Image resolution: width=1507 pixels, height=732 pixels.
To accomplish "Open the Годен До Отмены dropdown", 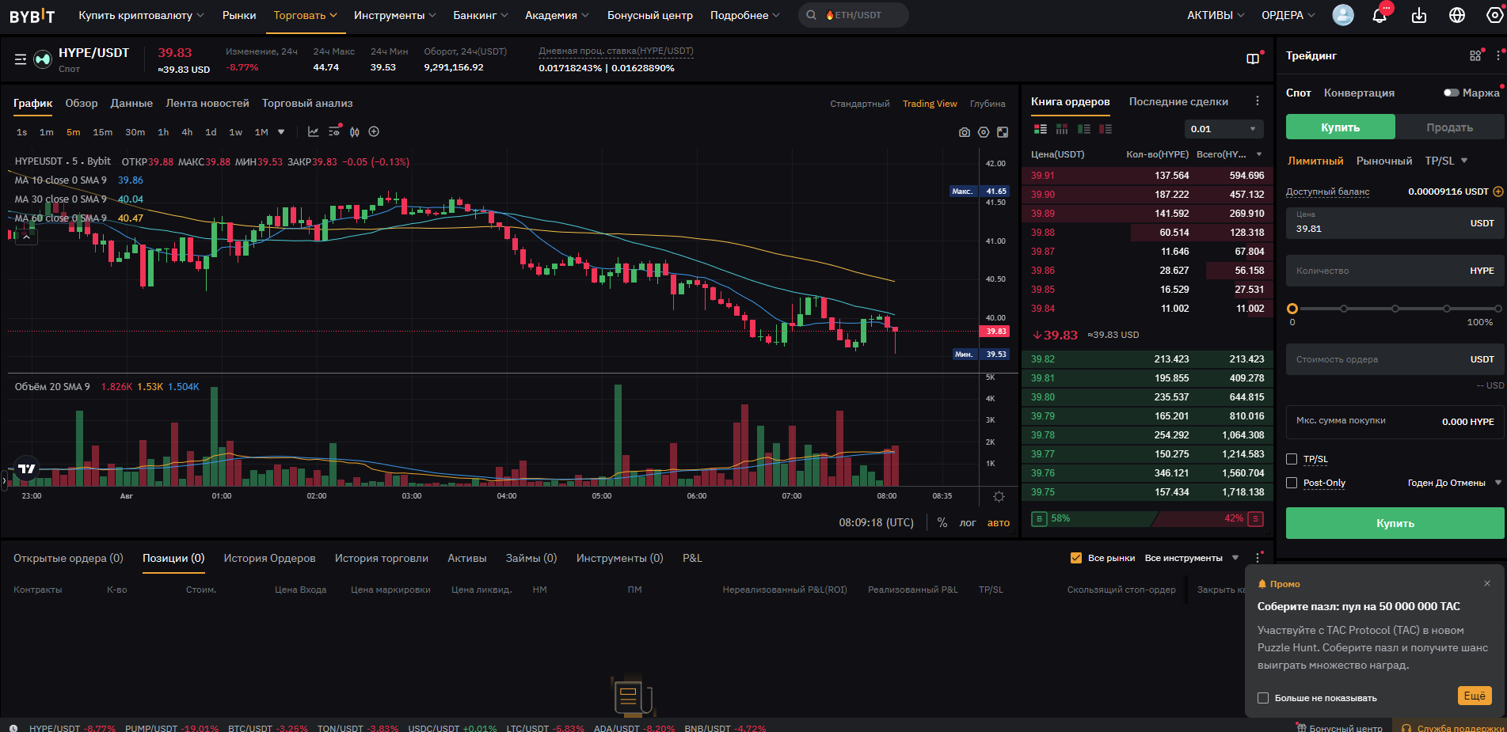I will coord(1455,483).
